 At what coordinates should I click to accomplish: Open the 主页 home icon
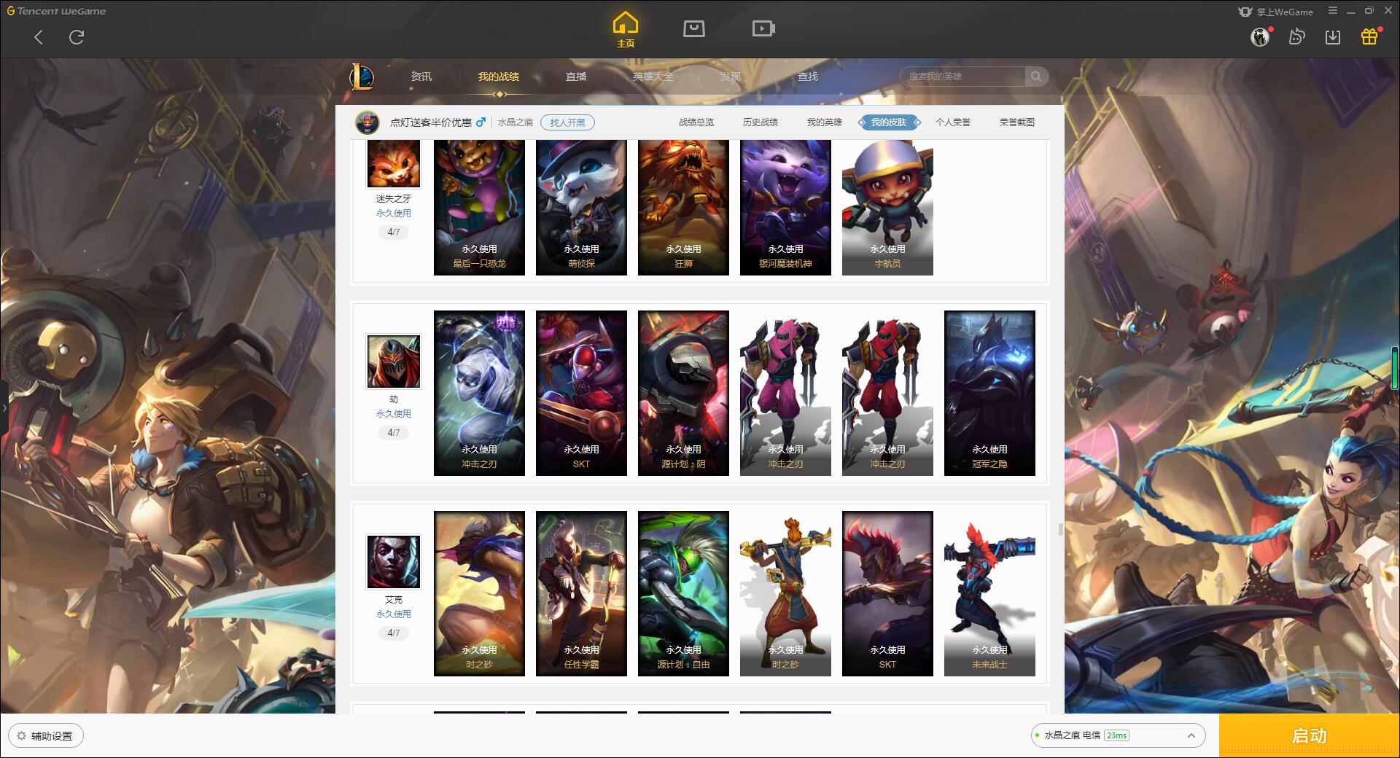pos(626,30)
